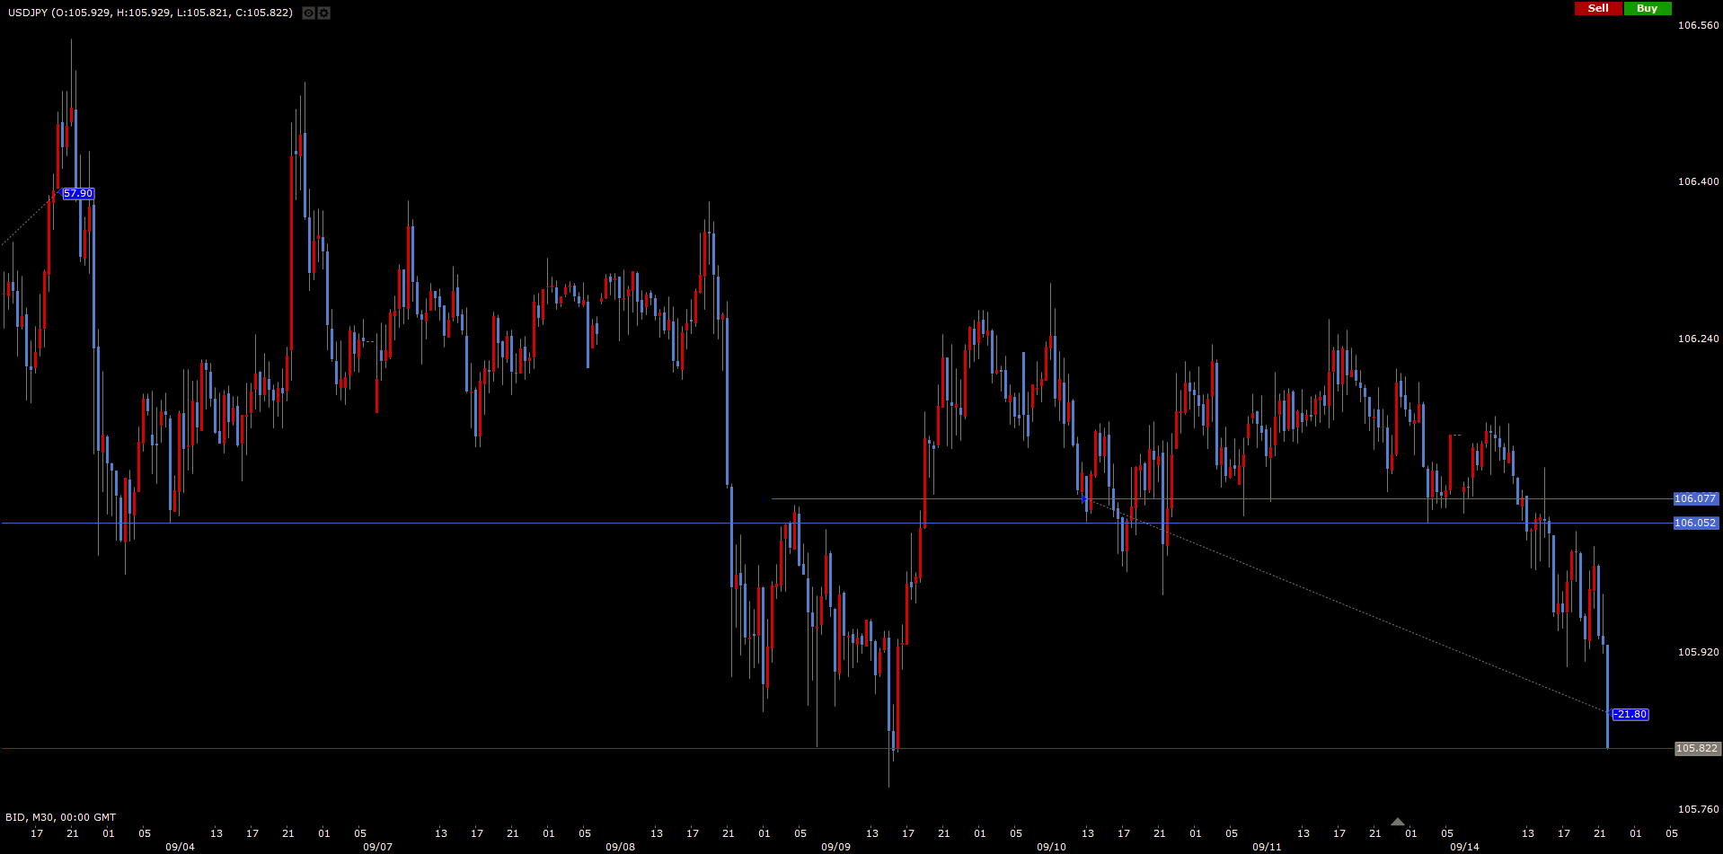Select the 09/08 date on time axis

[620, 847]
